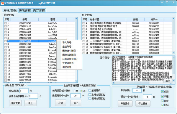This screenshot has width=177, height=114.
Task: Select account number 15579432421
Action: pyautogui.click(x=25, y=77)
